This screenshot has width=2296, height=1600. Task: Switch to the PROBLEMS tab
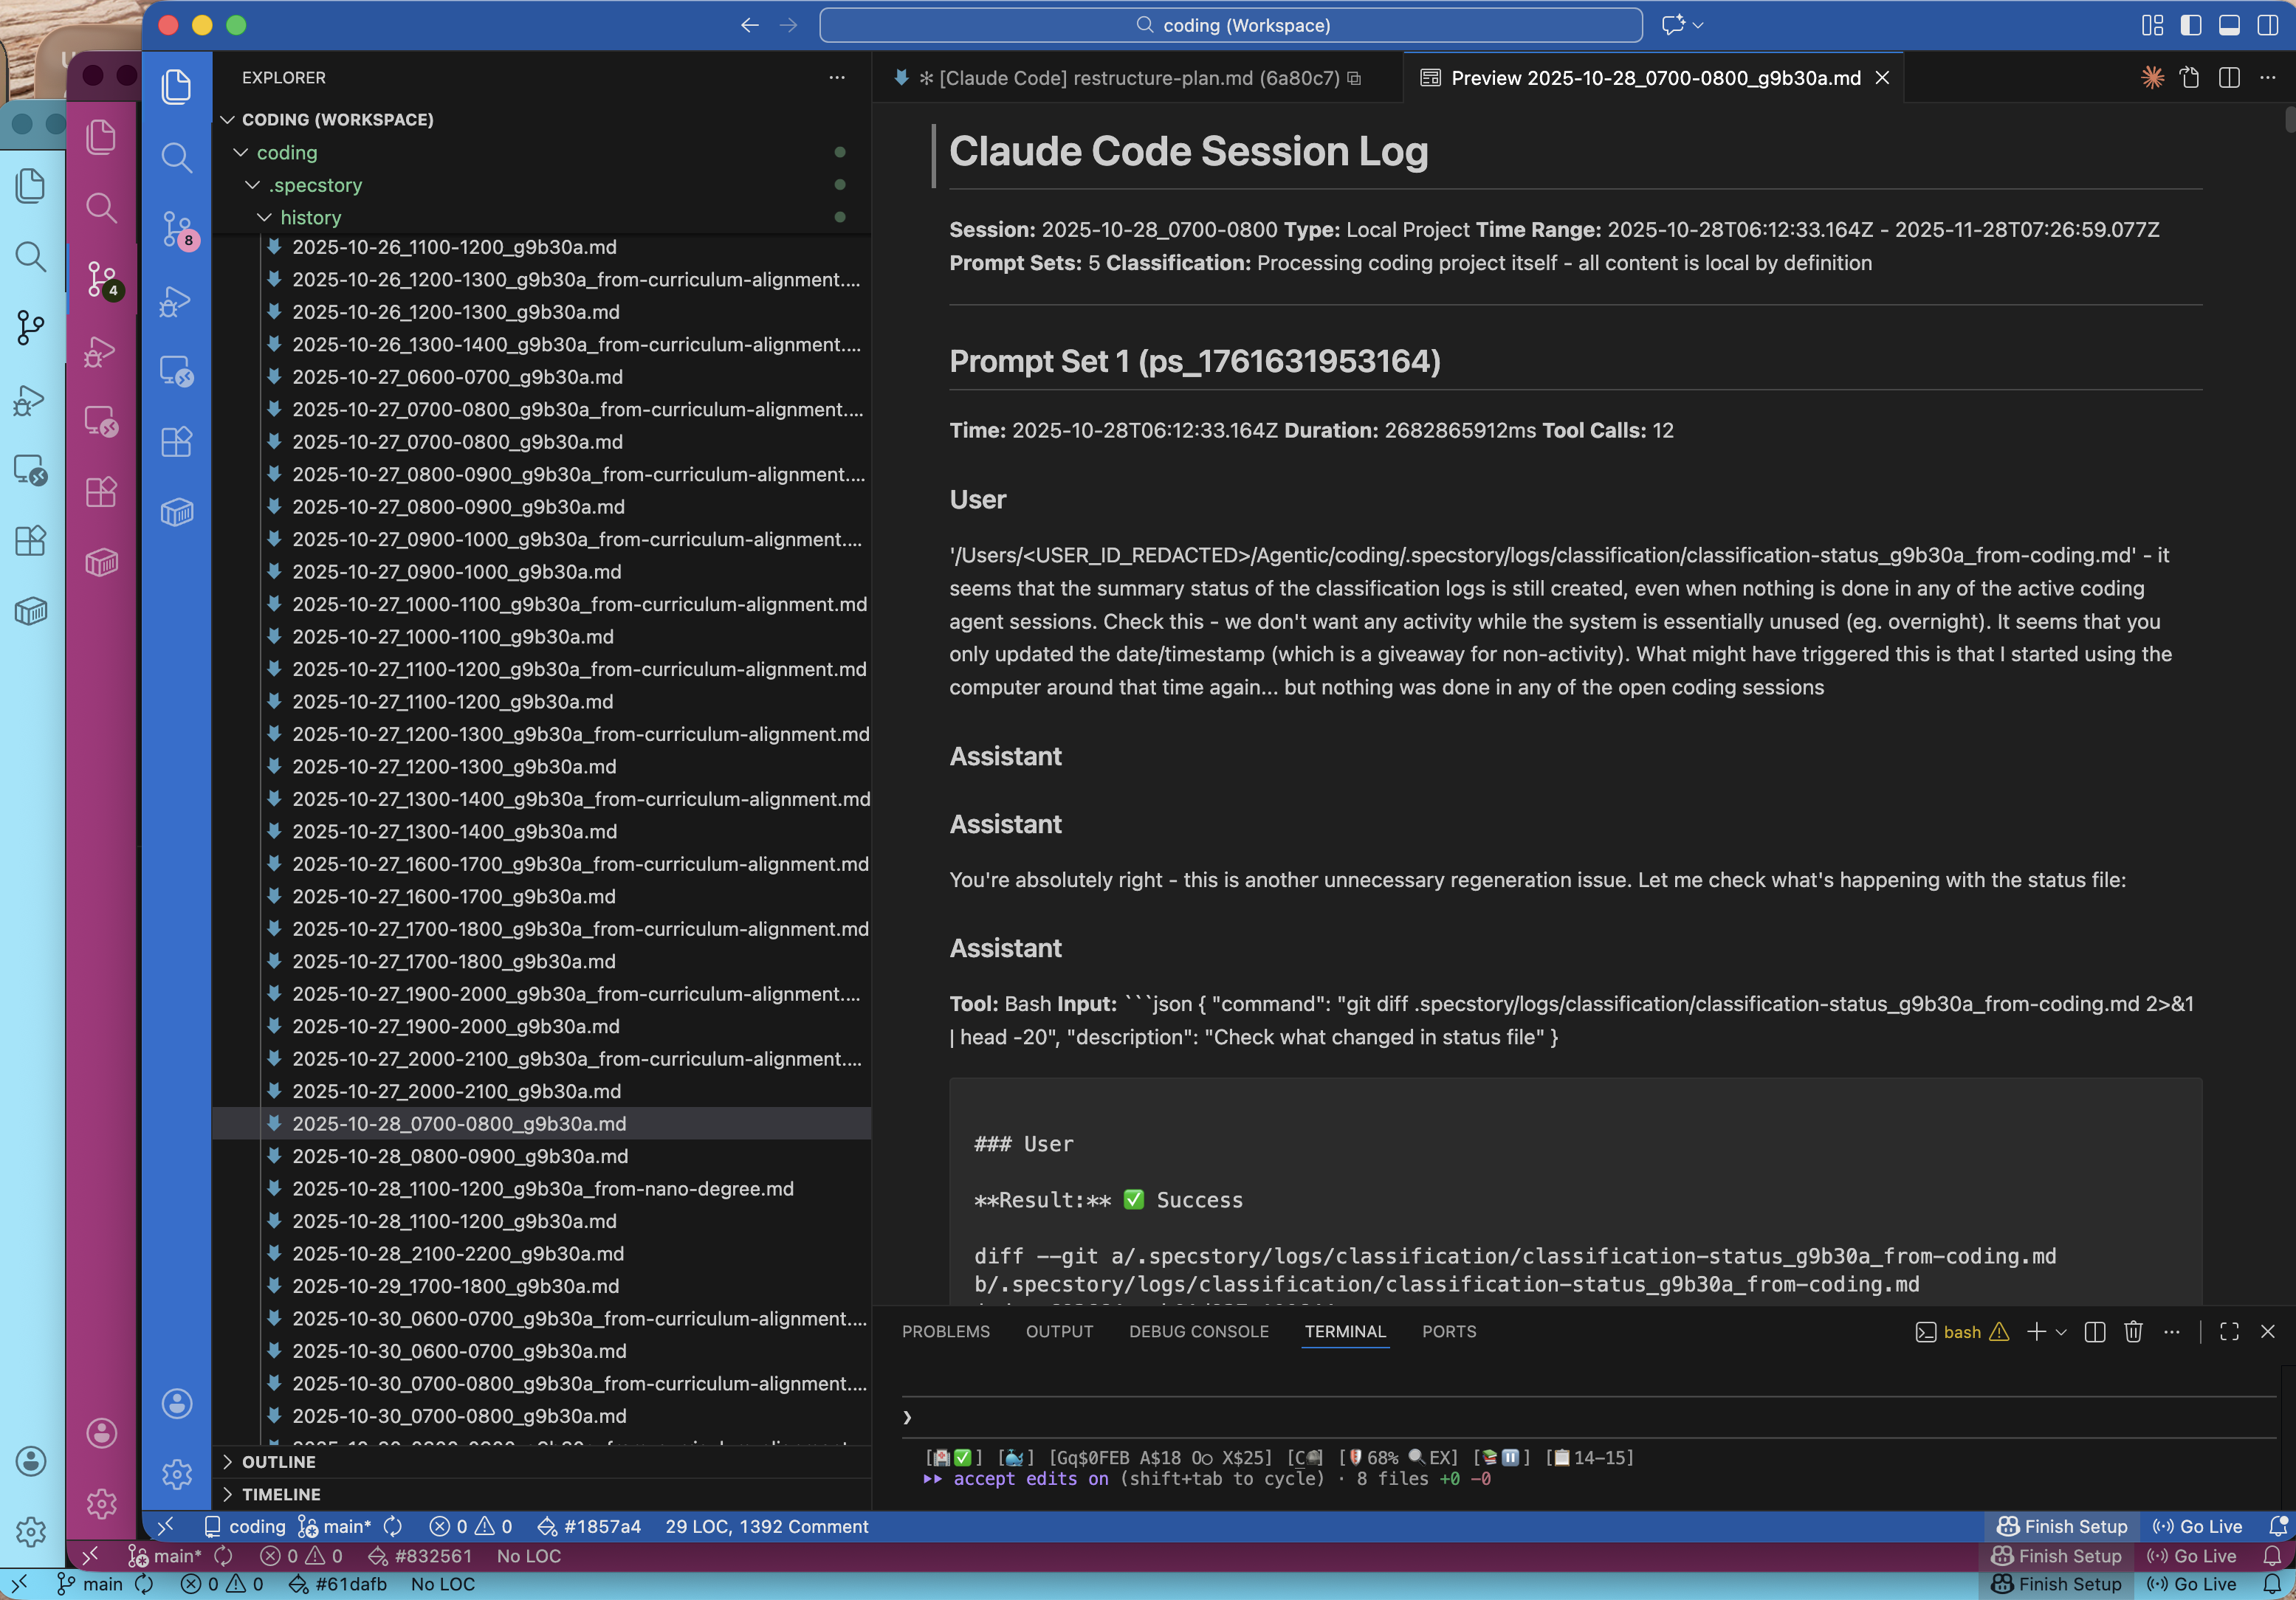tap(945, 1331)
